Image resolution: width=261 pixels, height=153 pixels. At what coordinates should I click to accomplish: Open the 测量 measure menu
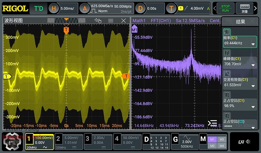click(244, 8)
